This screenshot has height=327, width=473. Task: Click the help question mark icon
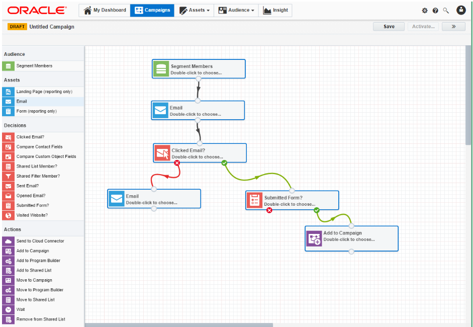(435, 11)
